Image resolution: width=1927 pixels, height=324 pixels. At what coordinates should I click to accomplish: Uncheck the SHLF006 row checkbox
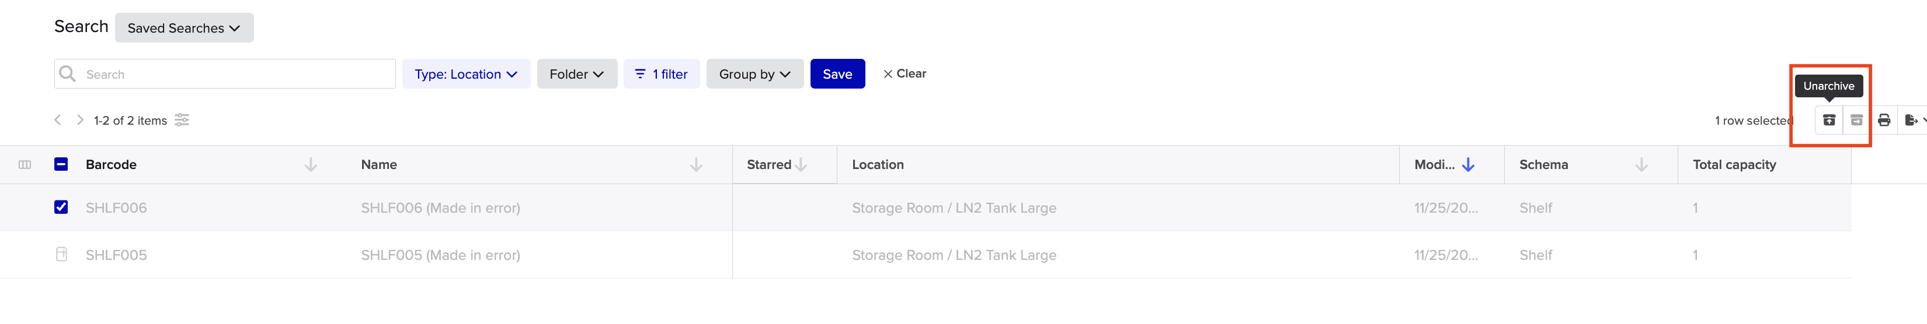pyautogui.click(x=61, y=207)
